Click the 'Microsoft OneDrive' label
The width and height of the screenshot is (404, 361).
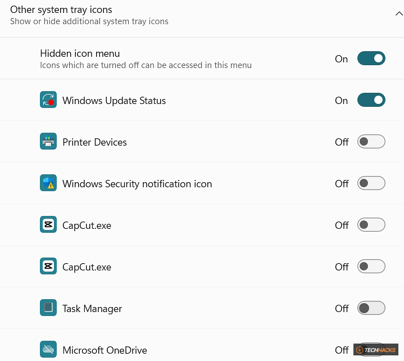coord(105,350)
